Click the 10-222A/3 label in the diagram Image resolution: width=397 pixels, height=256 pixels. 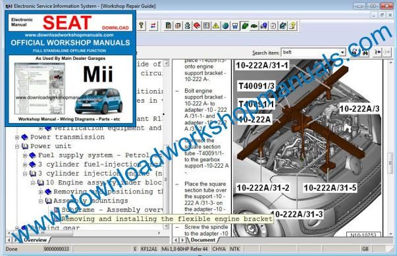point(359,109)
